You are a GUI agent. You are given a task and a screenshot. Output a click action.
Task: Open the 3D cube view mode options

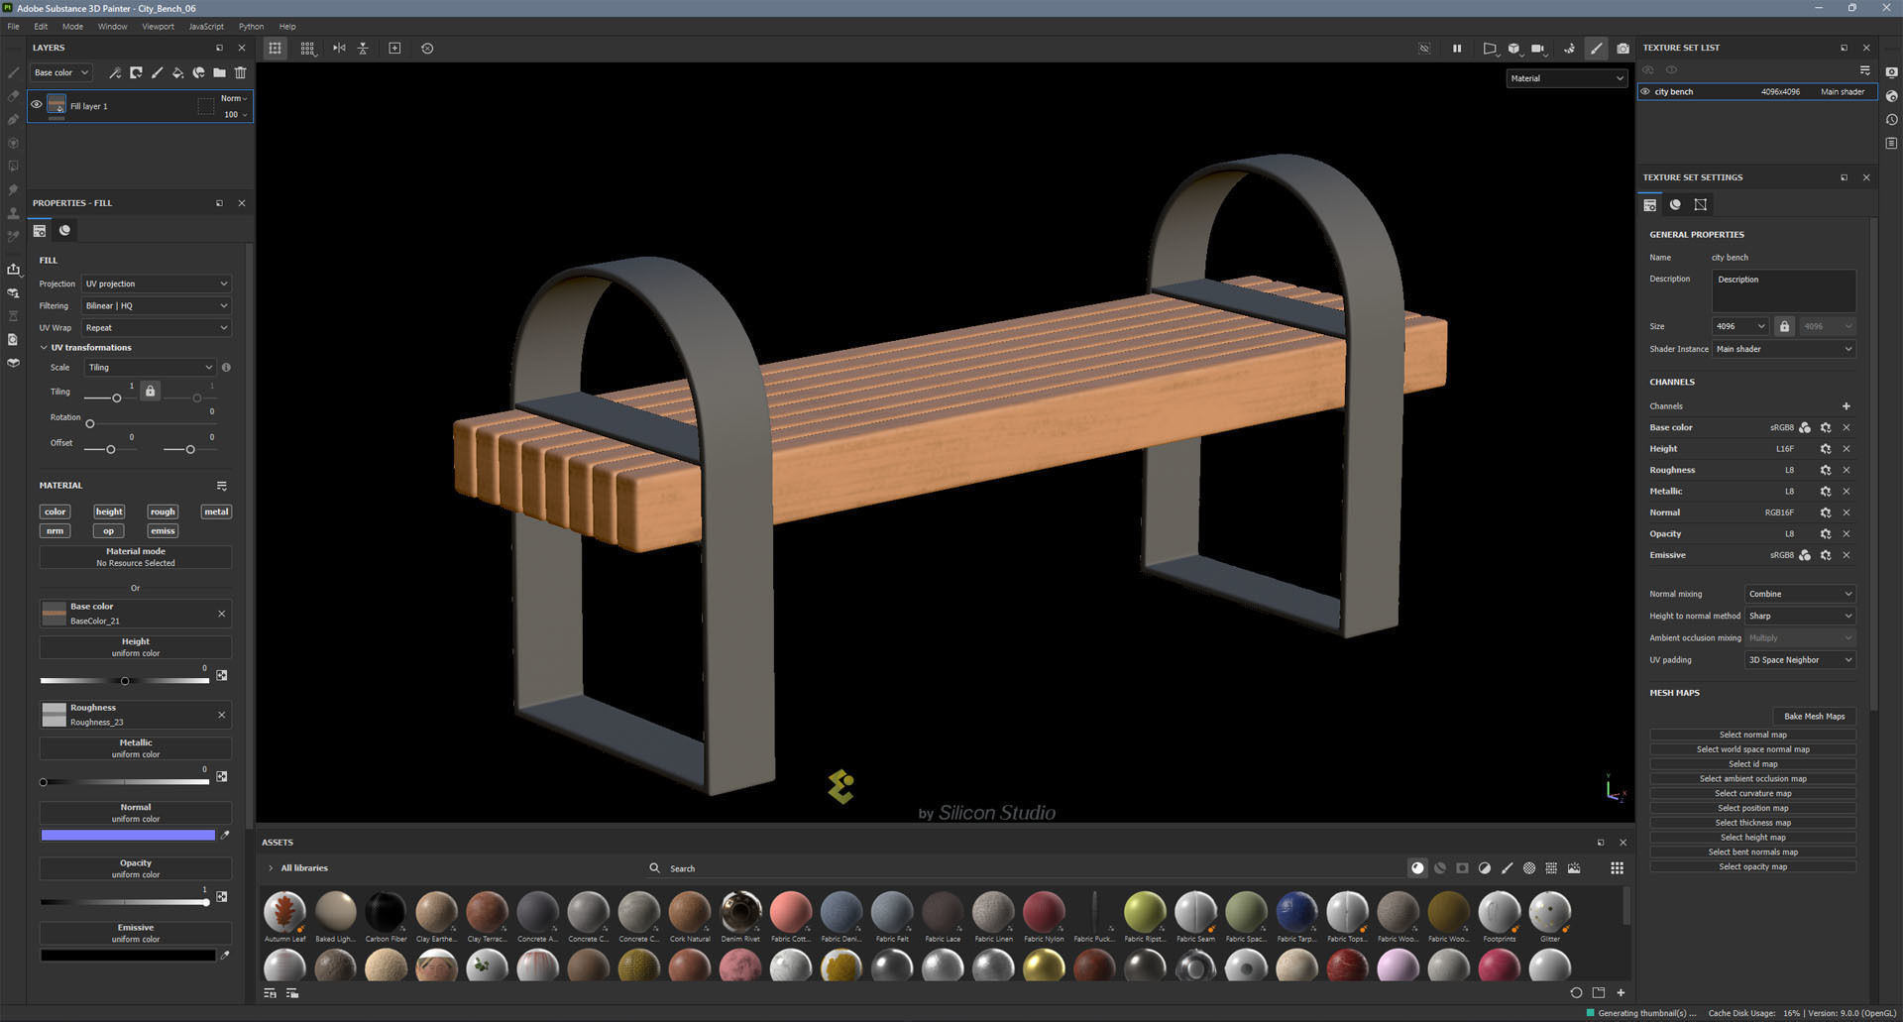click(x=1513, y=48)
